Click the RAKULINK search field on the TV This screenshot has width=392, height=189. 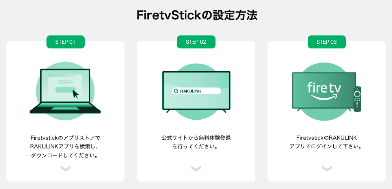[196, 91]
